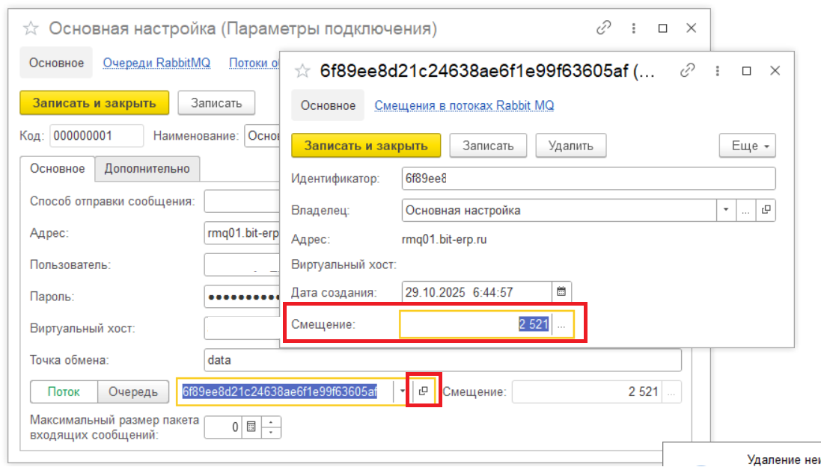Open the calendar for Дата создания

click(x=561, y=291)
